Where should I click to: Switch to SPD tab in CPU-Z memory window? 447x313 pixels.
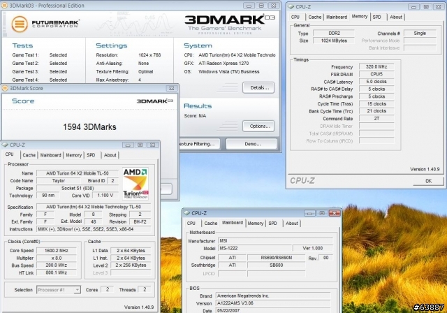[x=376, y=17]
